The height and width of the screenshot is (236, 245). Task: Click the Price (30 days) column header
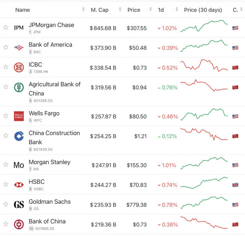[x=203, y=10]
